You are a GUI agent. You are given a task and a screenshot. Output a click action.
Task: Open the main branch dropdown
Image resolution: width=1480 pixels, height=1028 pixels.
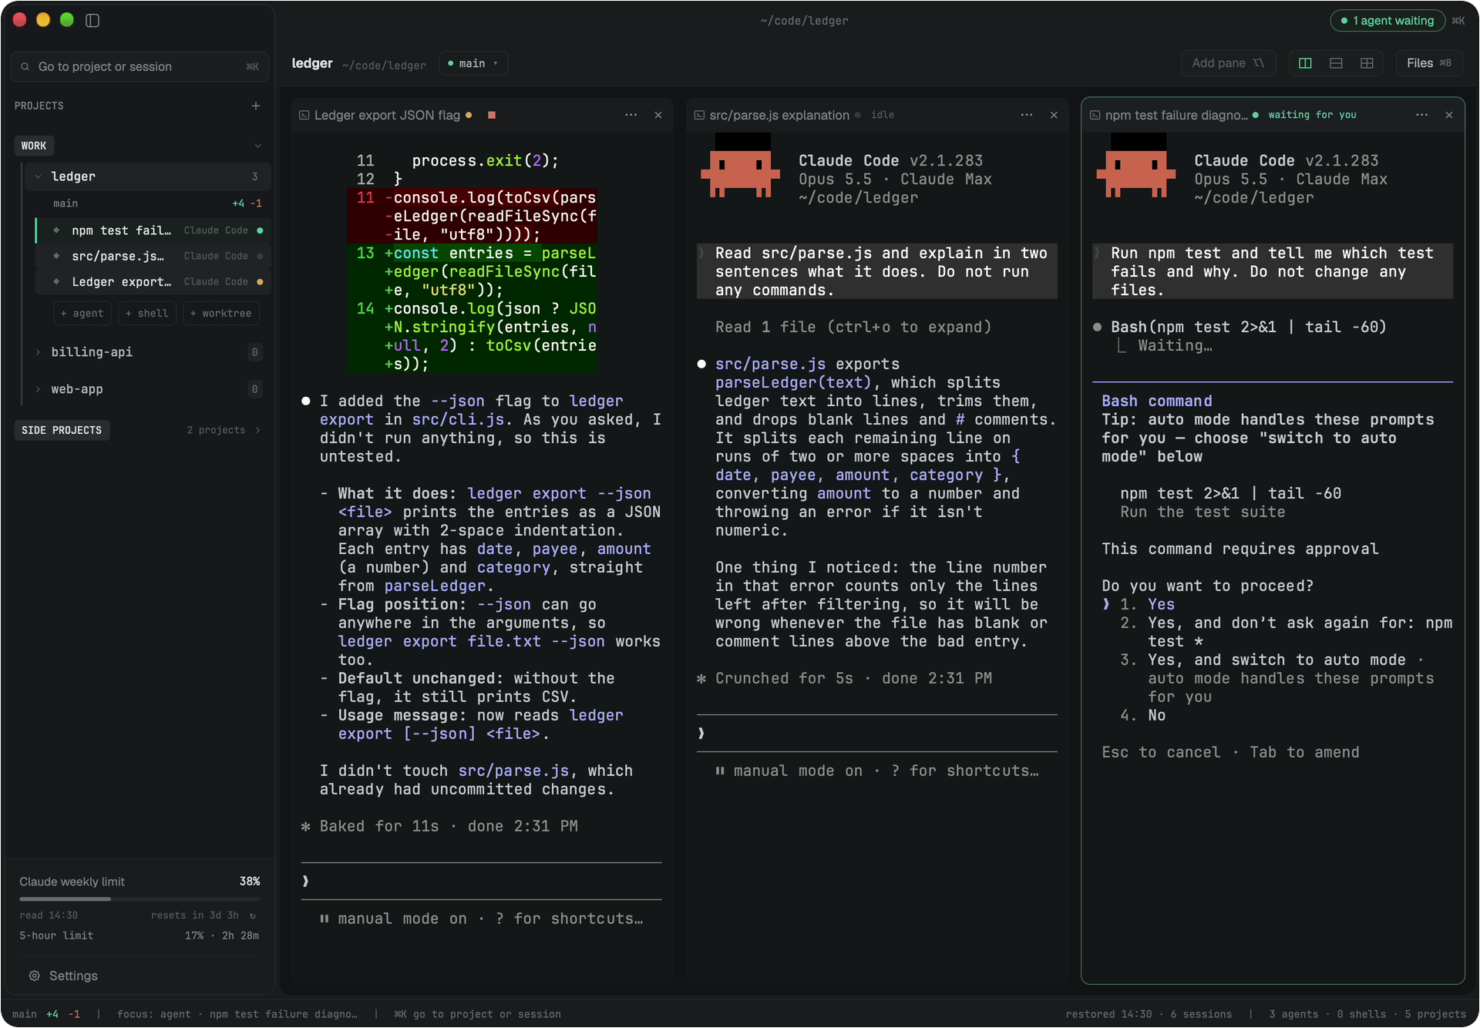tap(473, 63)
